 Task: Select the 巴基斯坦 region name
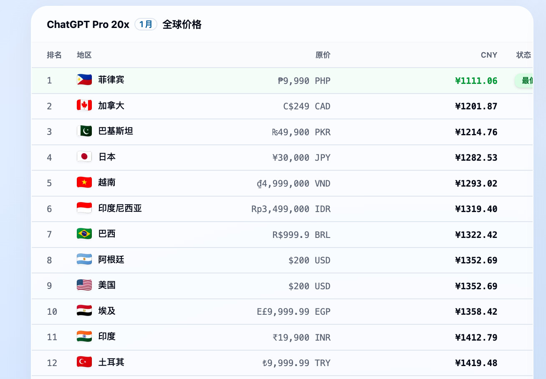click(x=116, y=131)
